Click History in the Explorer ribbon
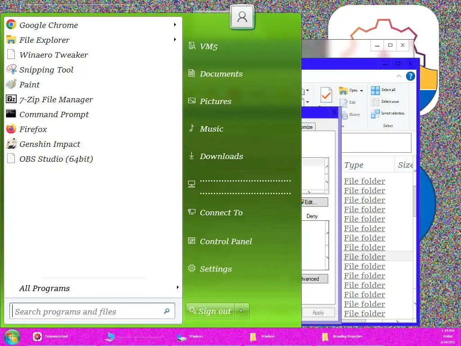The image size is (461, 346). [350, 114]
